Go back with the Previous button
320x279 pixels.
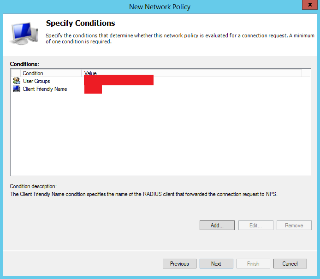coord(179,264)
